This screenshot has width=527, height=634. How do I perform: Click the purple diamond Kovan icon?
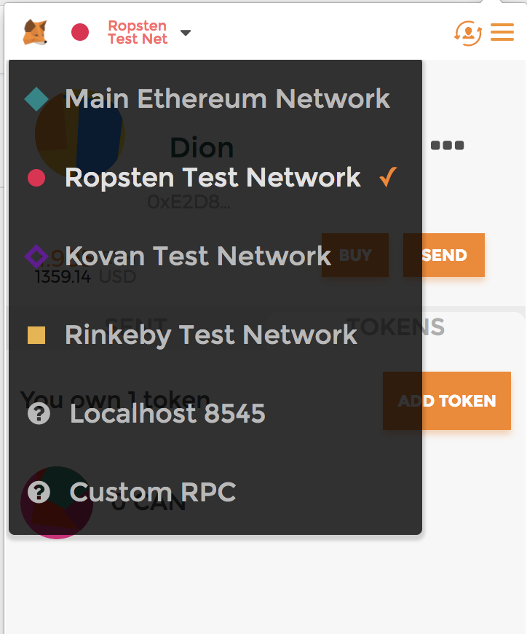tap(36, 257)
